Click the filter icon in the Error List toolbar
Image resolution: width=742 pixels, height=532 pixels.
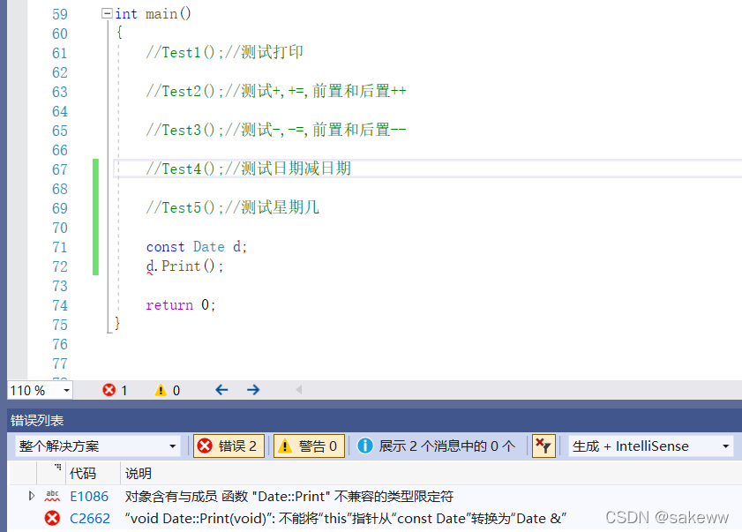click(543, 446)
